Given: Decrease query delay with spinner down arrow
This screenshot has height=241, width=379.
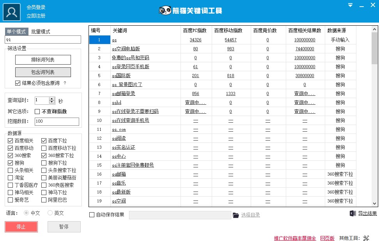Looking at the screenshot, I should 52,102.
